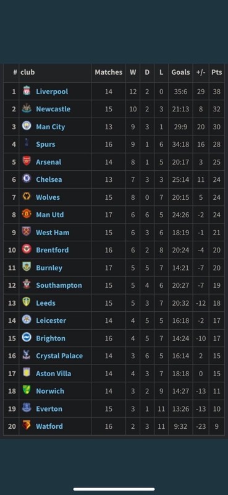The width and height of the screenshot is (228, 495).
Task: Sort by the Goals column header
Action: pos(180,72)
